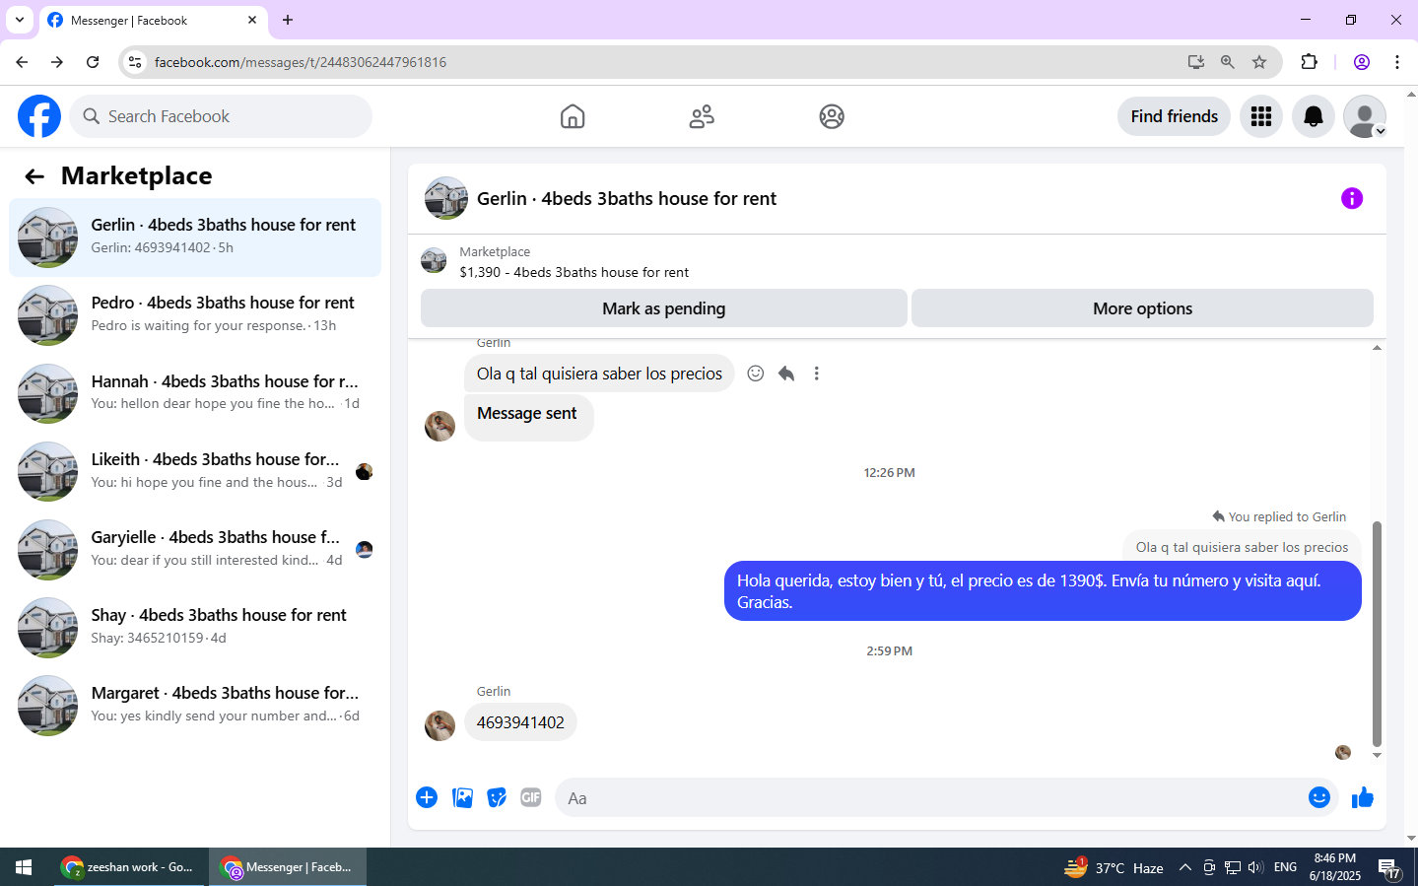
Task: Reload the Messenger page
Action: pos(93,62)
